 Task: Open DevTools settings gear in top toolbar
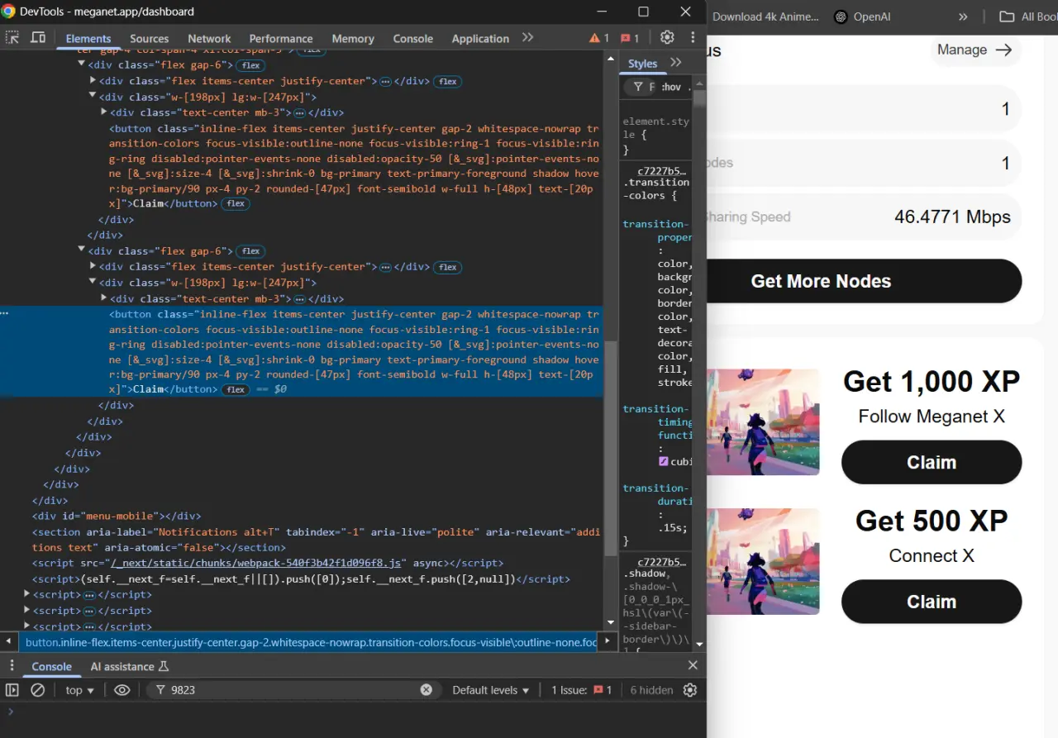coord(667,38)
